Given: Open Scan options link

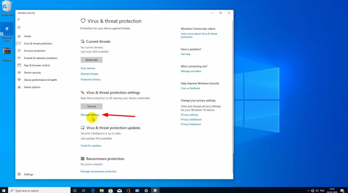Looking at the screenshot, I should tap(88, 68).
